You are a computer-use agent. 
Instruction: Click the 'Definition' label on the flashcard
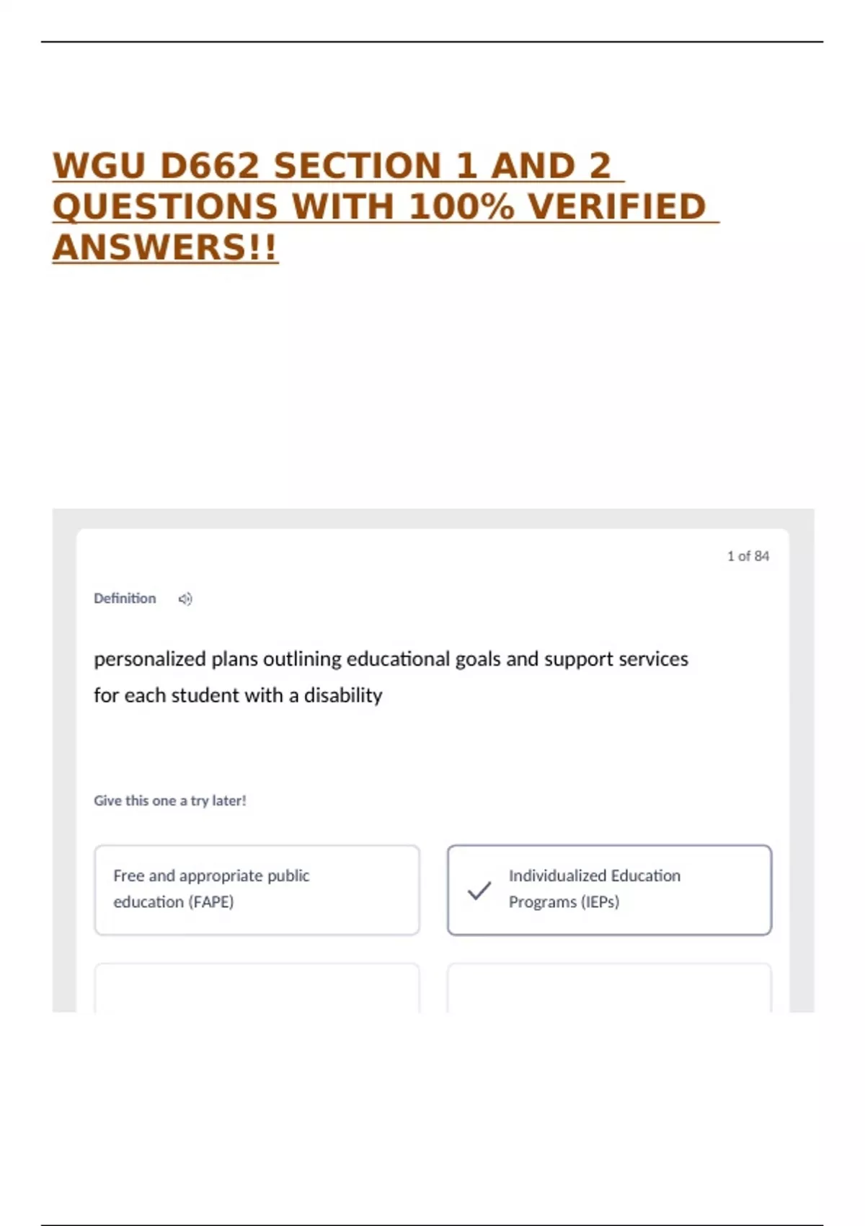click(x=124, y=599)
